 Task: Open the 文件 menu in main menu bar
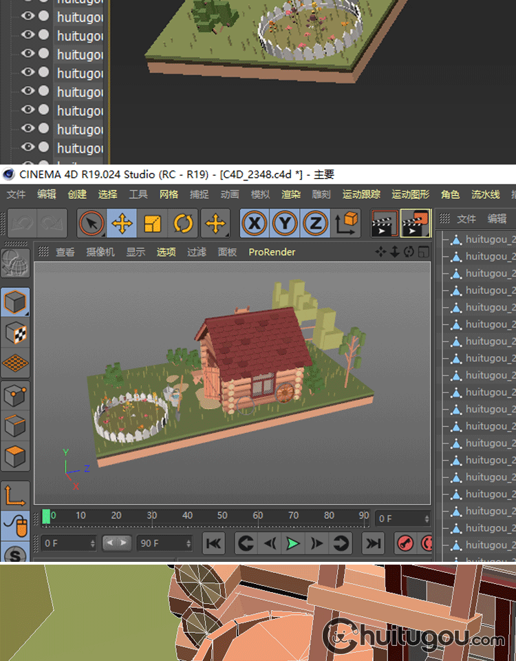pos(16,195)
